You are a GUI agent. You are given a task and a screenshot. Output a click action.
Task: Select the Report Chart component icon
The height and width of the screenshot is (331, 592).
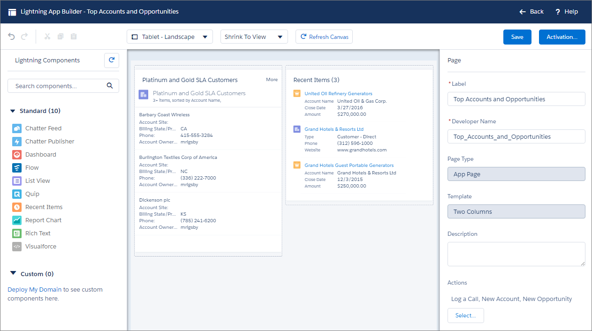click(x=17, y=220)
